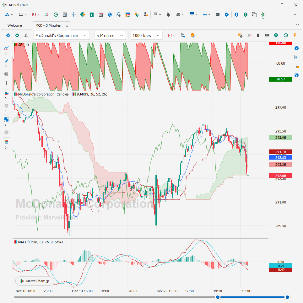Click the colored grid icon in left sidebar
The height and width of the screenshot is (303, 303).
[7, 142]
